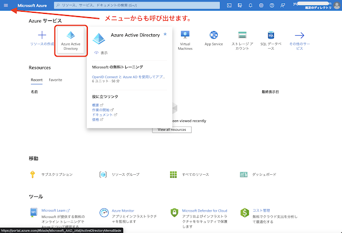
Task: Click the Microsoft Learn tool icon
Action: [33, 213]
